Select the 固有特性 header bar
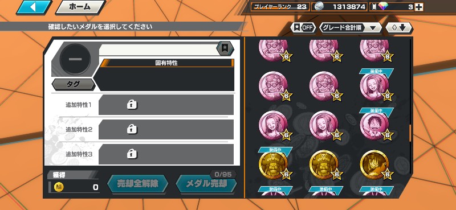Screen dimensions: 456x210 [x=166, y=63]
